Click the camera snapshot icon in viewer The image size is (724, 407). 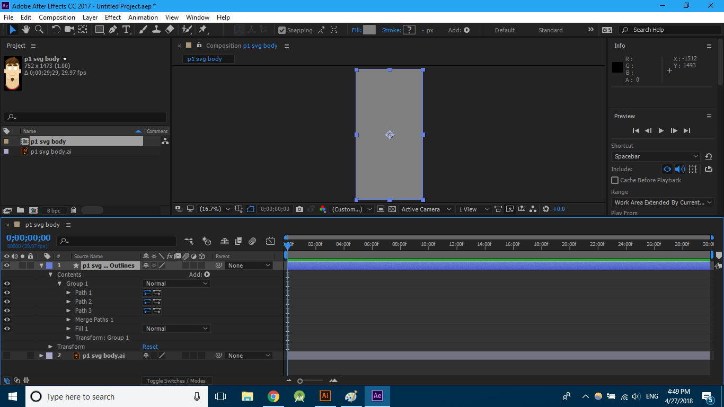pyautogui.click(x=299, y=209)
